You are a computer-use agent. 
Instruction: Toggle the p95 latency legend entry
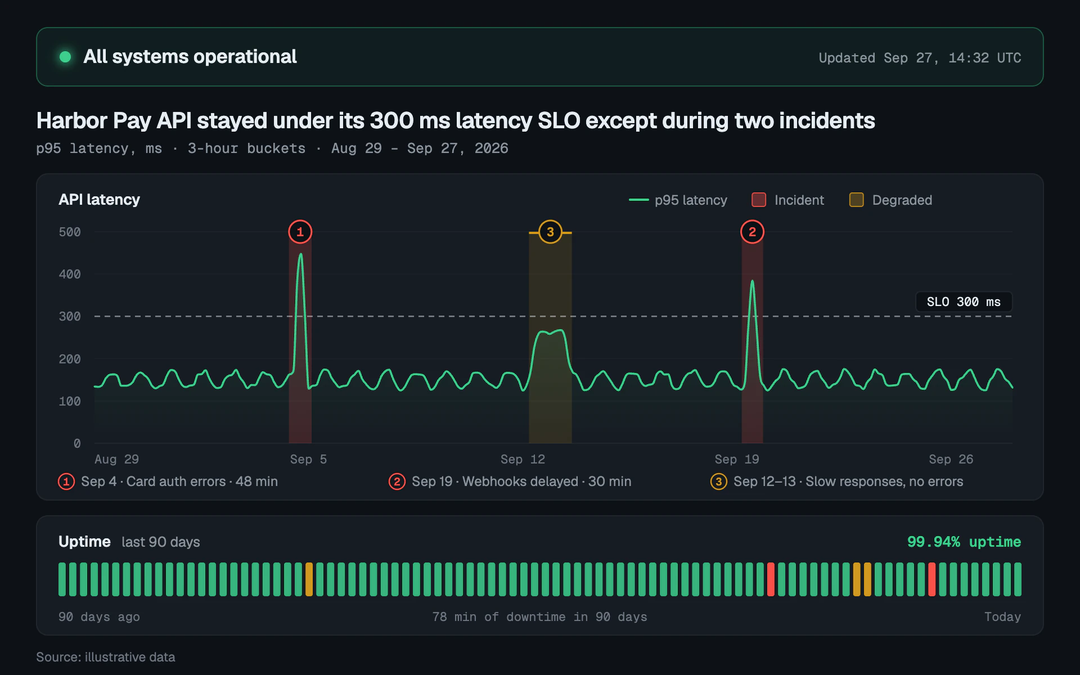click(678, 200)
